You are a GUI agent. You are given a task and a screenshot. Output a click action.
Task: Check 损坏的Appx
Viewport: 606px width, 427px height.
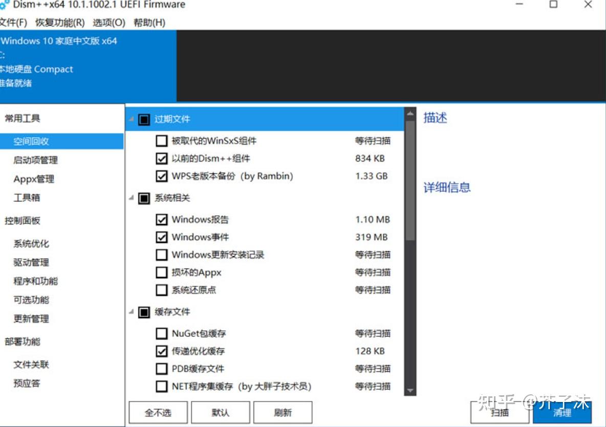[x=162, y=273]
